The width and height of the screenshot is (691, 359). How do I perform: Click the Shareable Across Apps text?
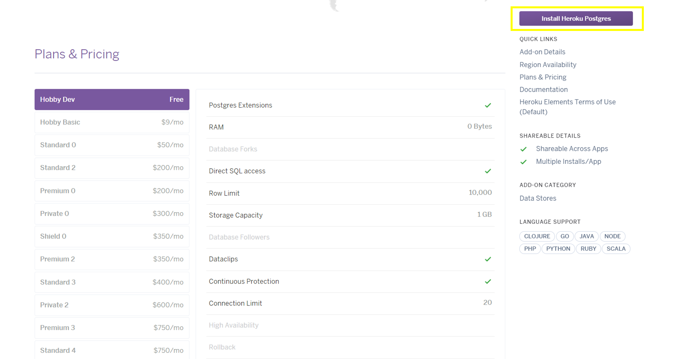[572, 149]
